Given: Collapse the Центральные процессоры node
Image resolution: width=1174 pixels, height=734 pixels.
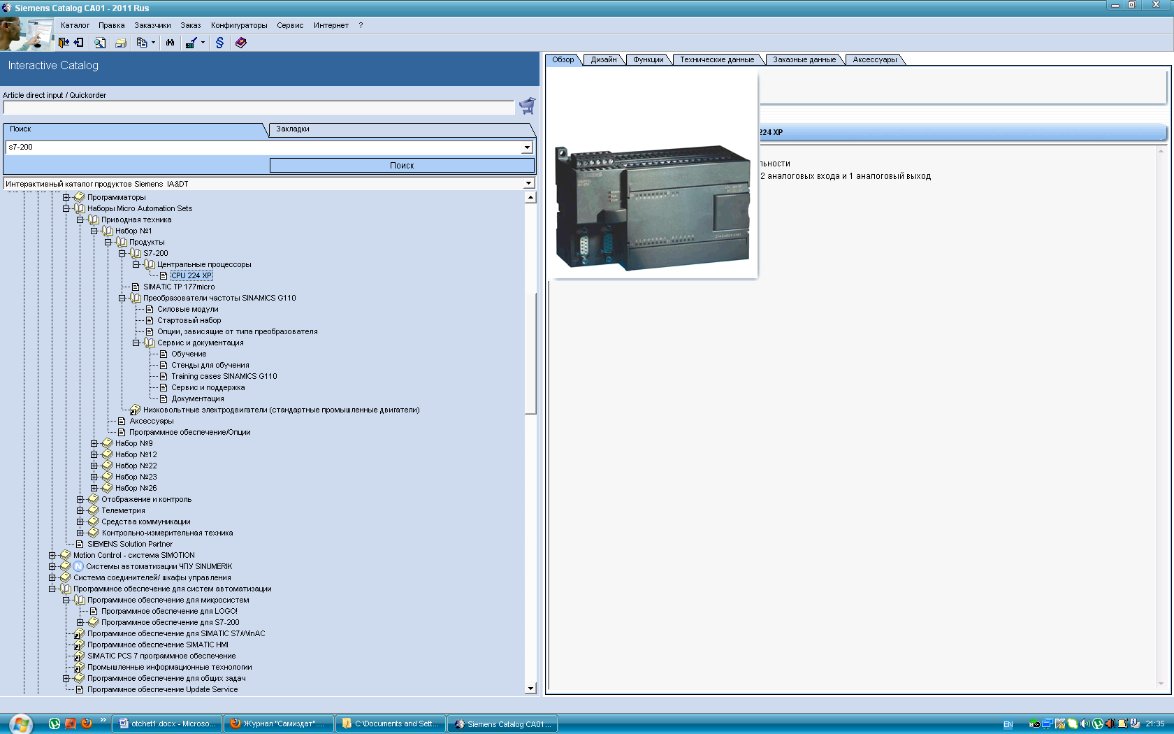Looking at the screenshot, I should (x=136, y=264).
